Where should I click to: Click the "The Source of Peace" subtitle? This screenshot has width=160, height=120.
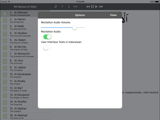pyautogui.click(x=19, y=43)
